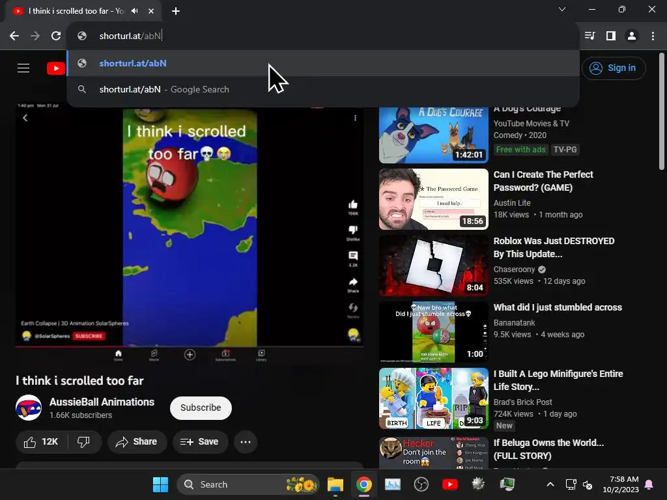The image size is (667, 500).
Task: Open the Password Game video thumbnail
Action: pos(433,199)
